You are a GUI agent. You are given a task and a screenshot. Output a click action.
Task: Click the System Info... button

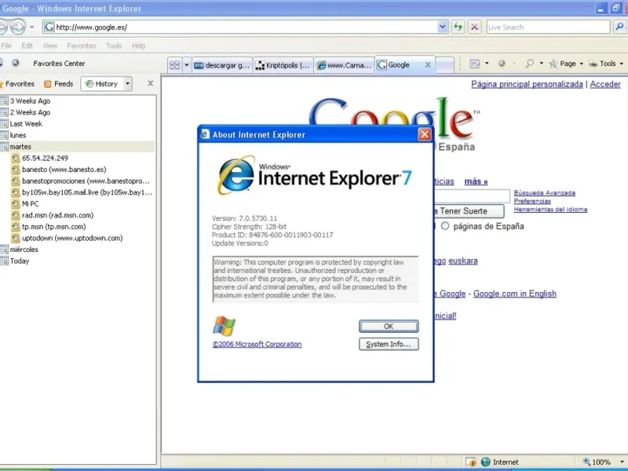click(389, 344)
